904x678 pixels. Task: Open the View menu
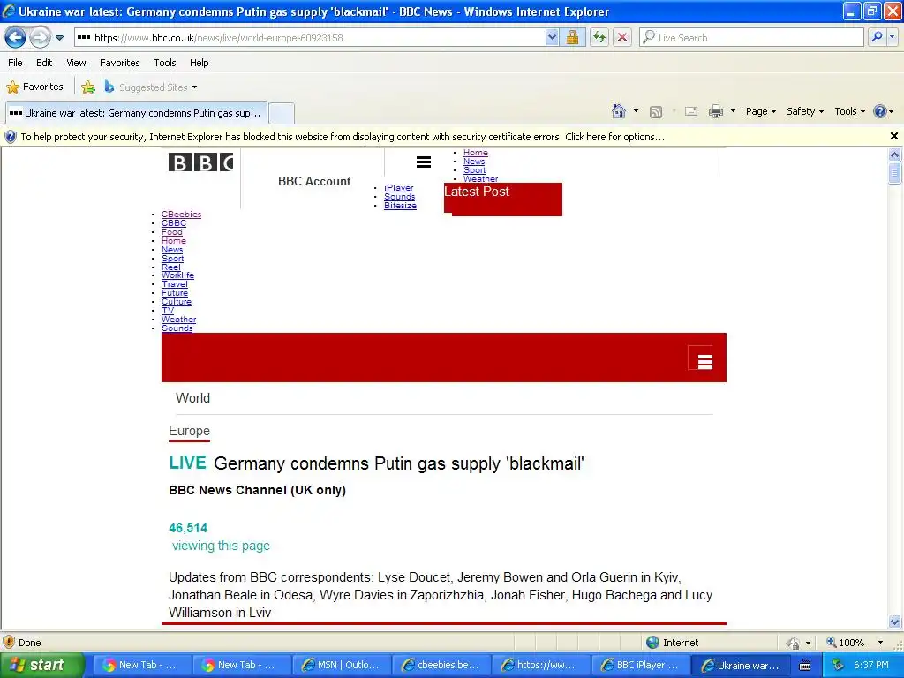click(x=76, y=63)
